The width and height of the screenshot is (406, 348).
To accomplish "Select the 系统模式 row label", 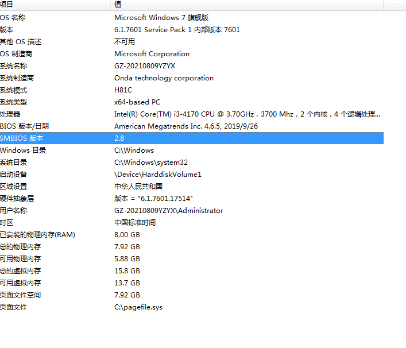I will tap(13, 90).
